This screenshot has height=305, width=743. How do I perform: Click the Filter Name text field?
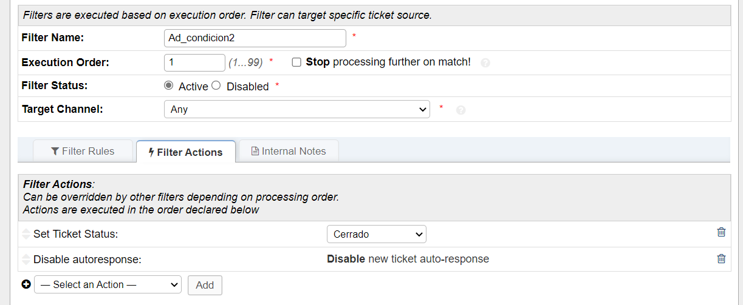[255, 38]
